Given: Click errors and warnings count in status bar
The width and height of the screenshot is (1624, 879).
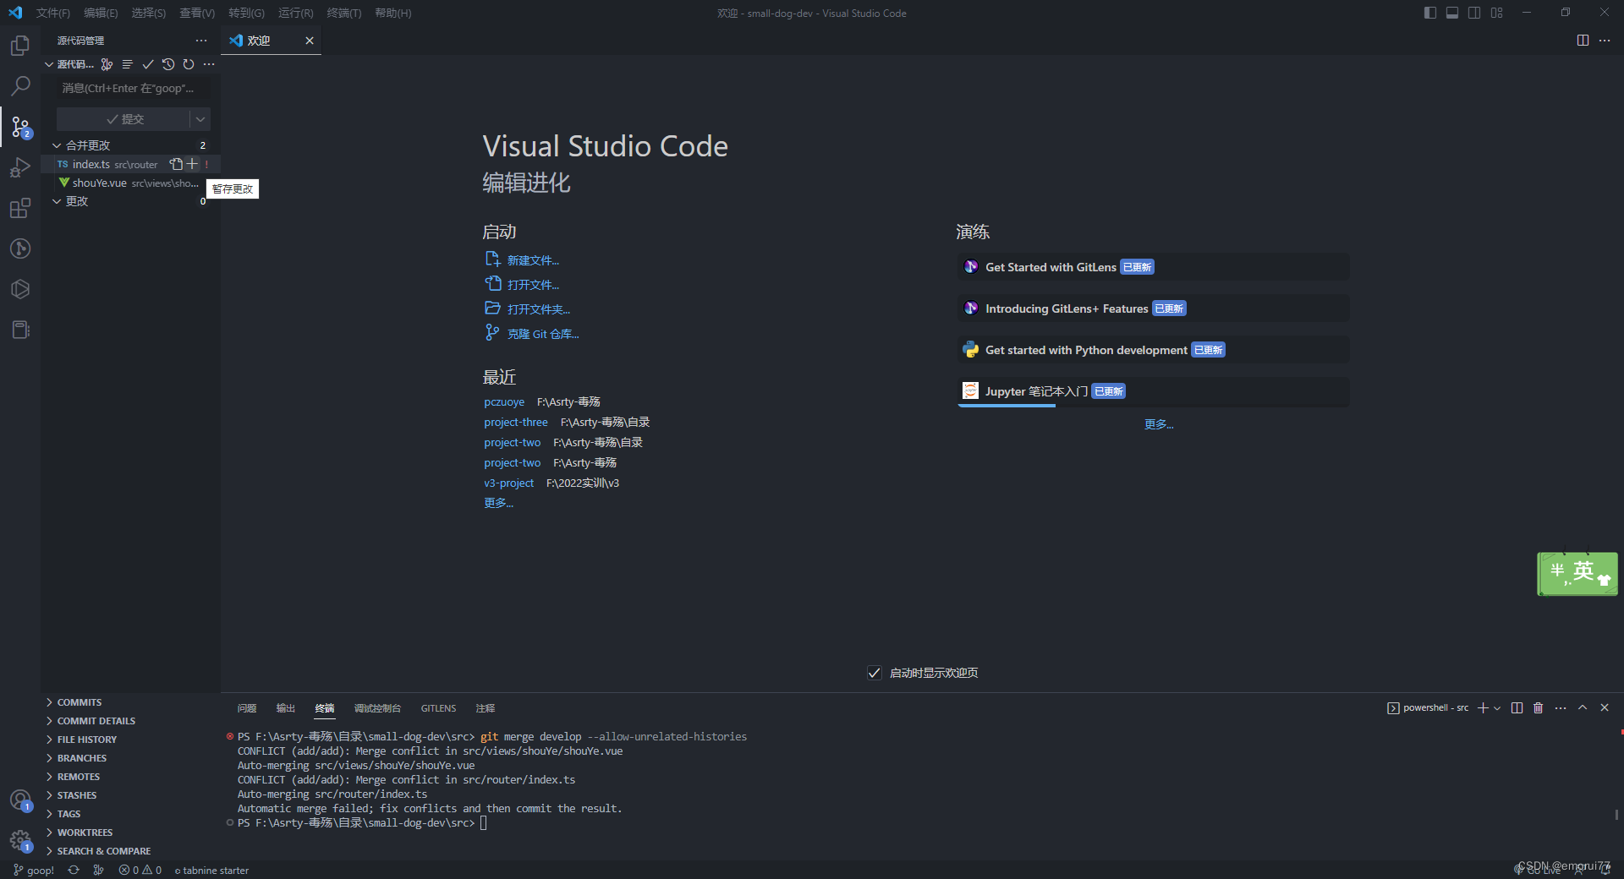Looking at the screenshot, I should pyautogui.click(x=140, y=870).
